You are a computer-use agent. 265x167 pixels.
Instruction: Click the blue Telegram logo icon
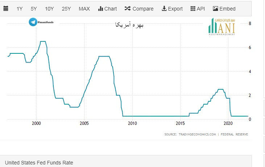click(x=33, y=23)
